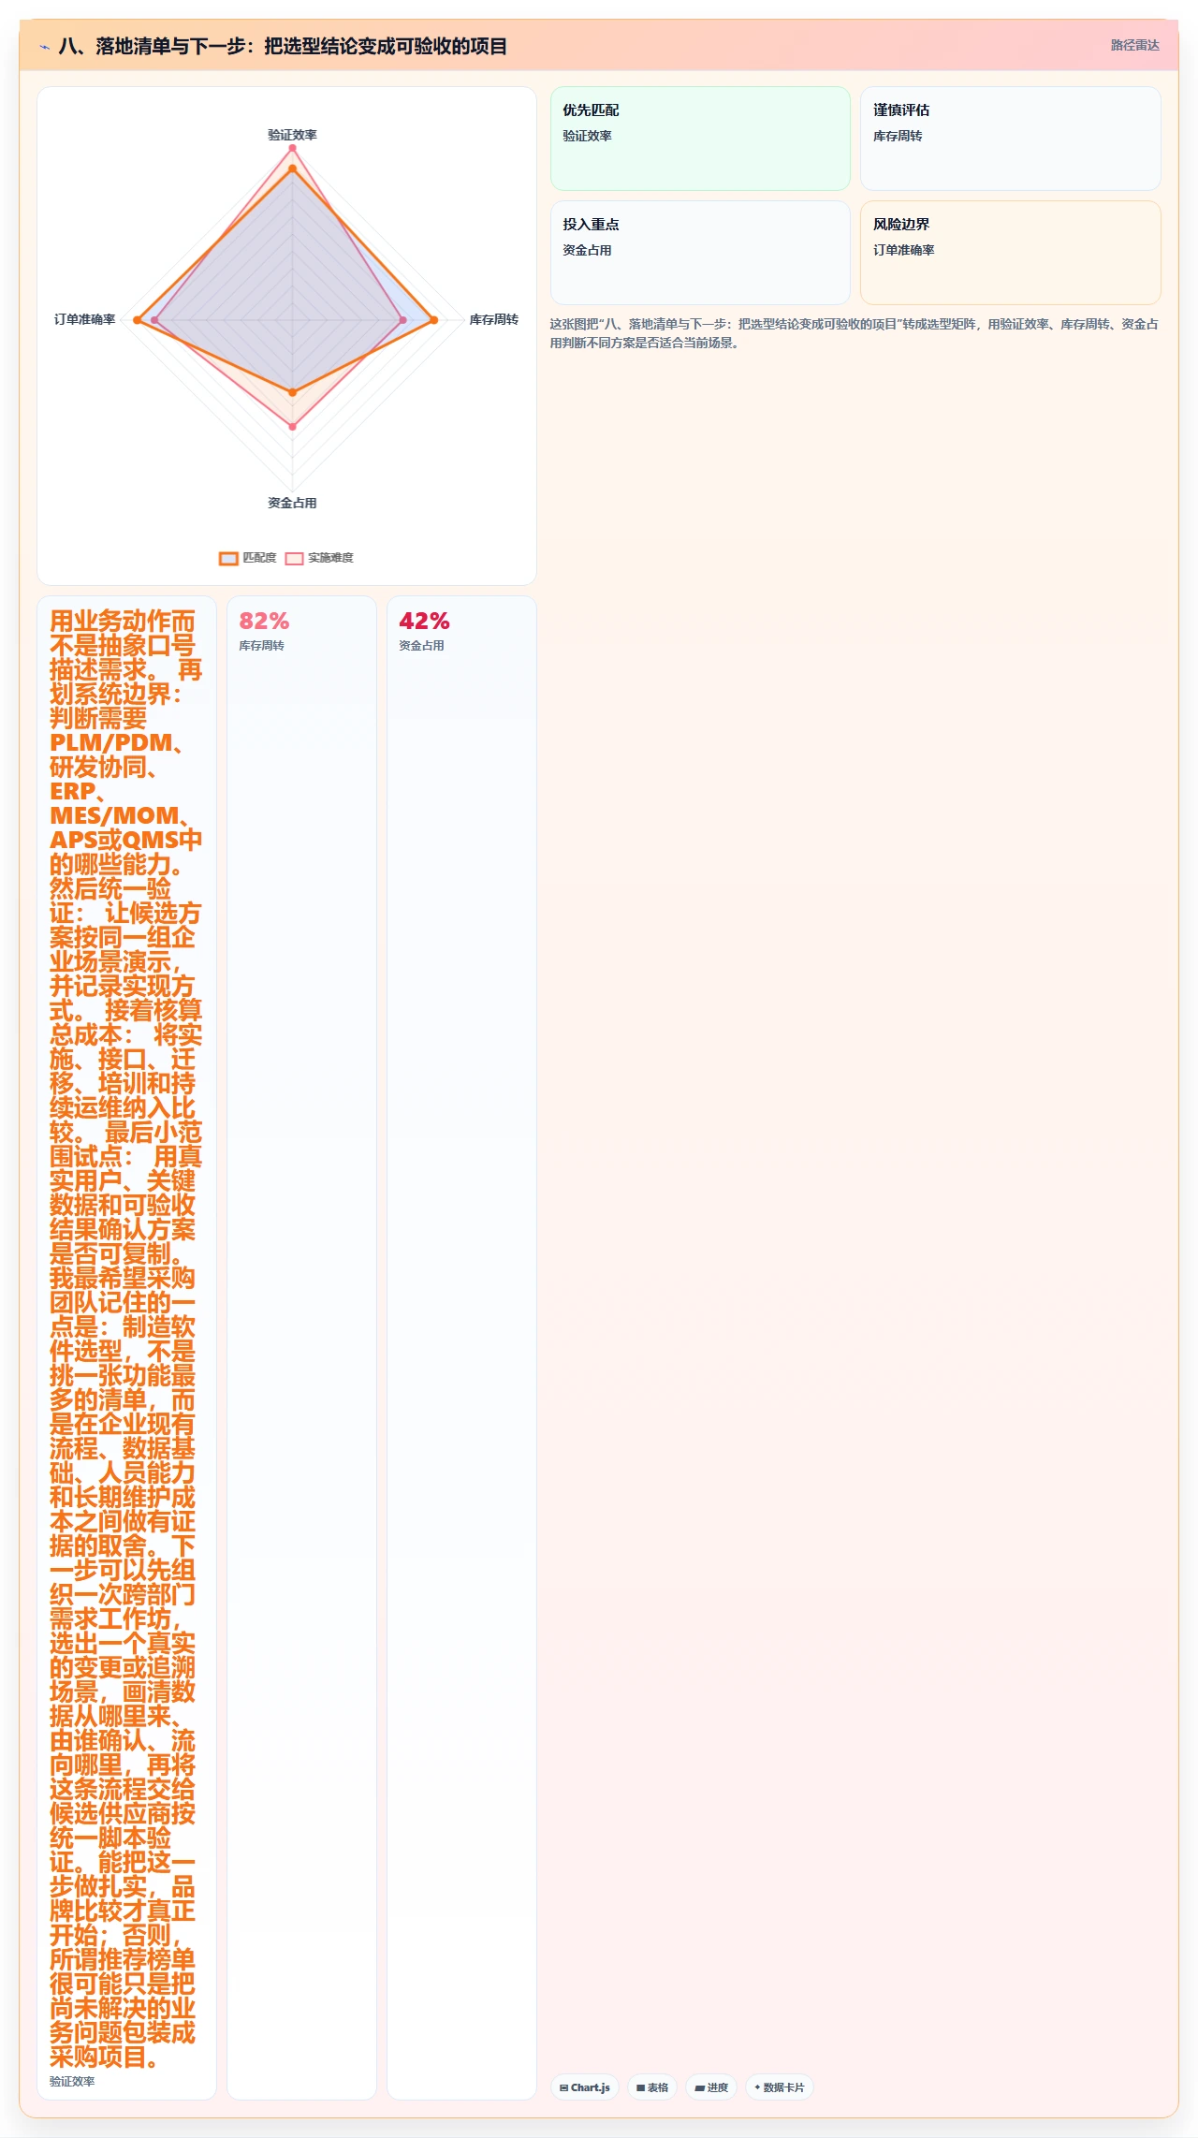Click the 82% 库存周转 stat card
Image resolution: width=1198 pixels, height=2138 pixels.
click(301, 1347)
